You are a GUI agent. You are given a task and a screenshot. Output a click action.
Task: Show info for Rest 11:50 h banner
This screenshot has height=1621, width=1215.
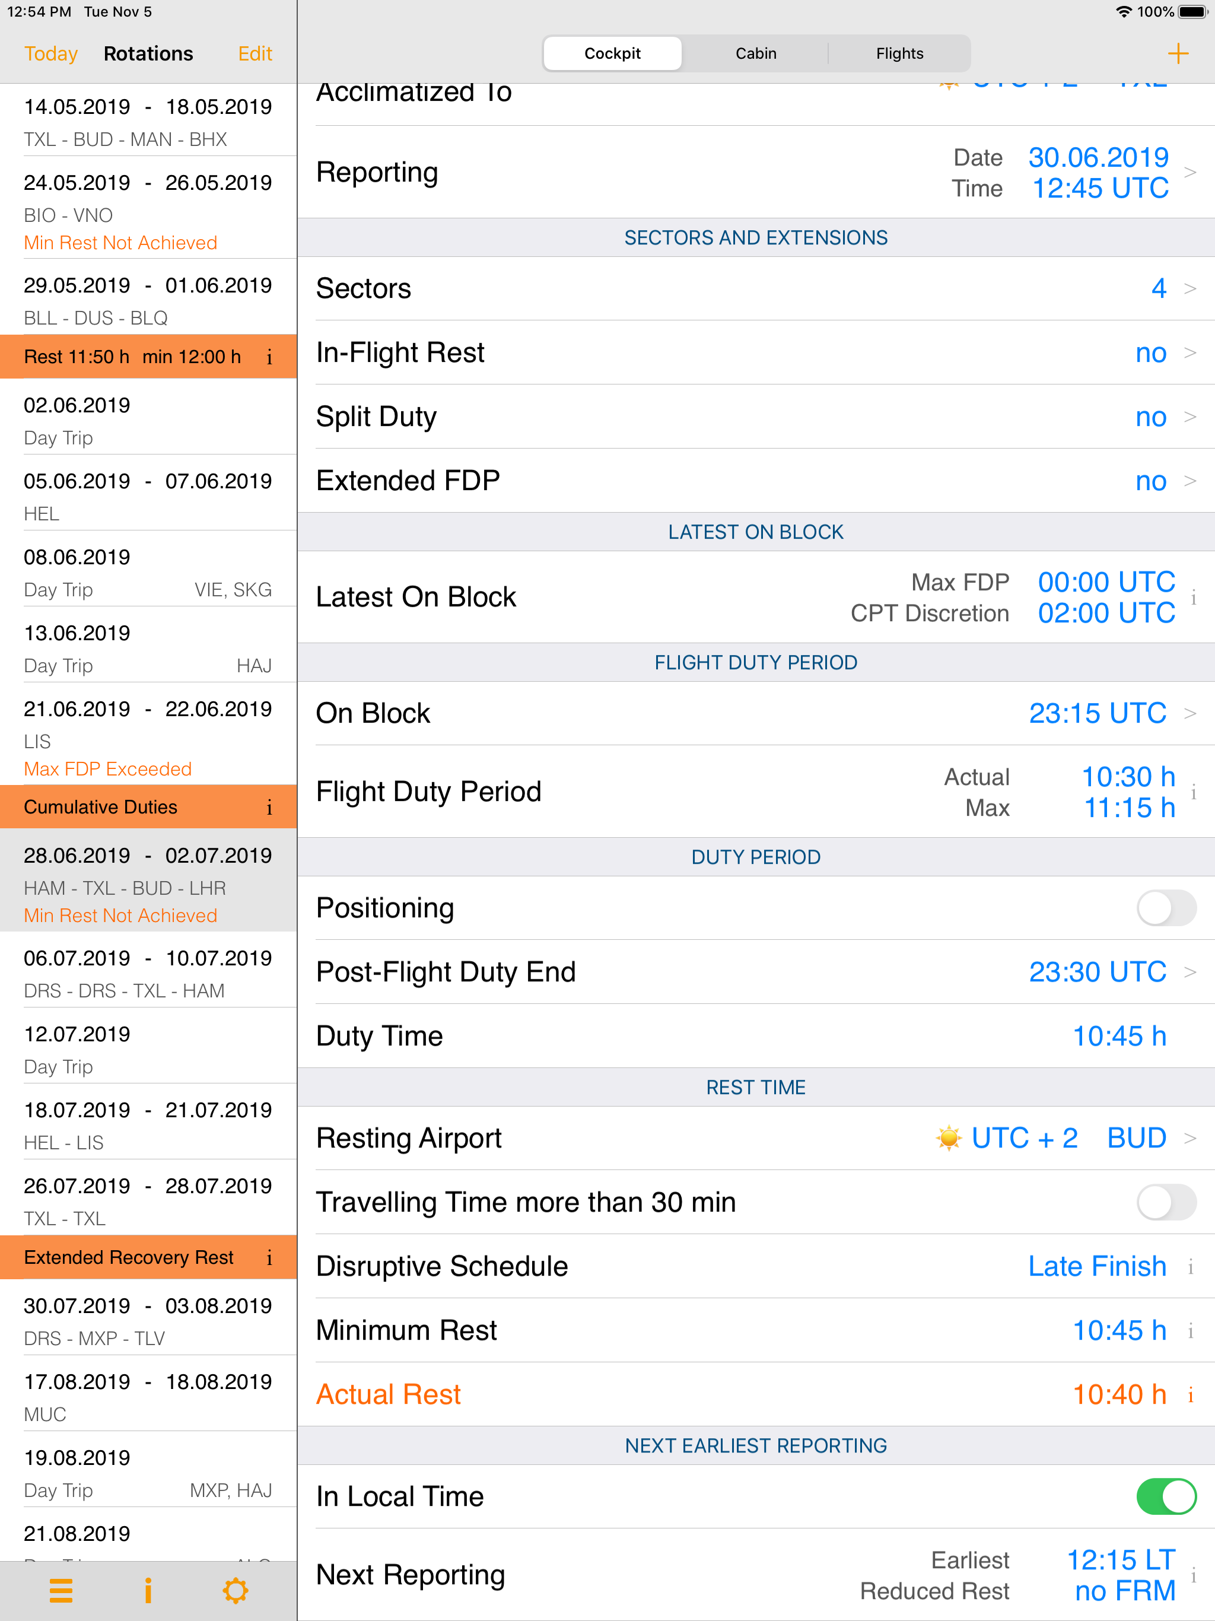coord(270,357)
